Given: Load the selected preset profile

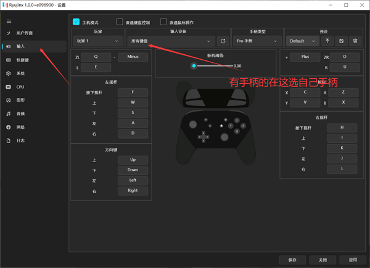Looking at the screenshot, I should click(327, 41).
